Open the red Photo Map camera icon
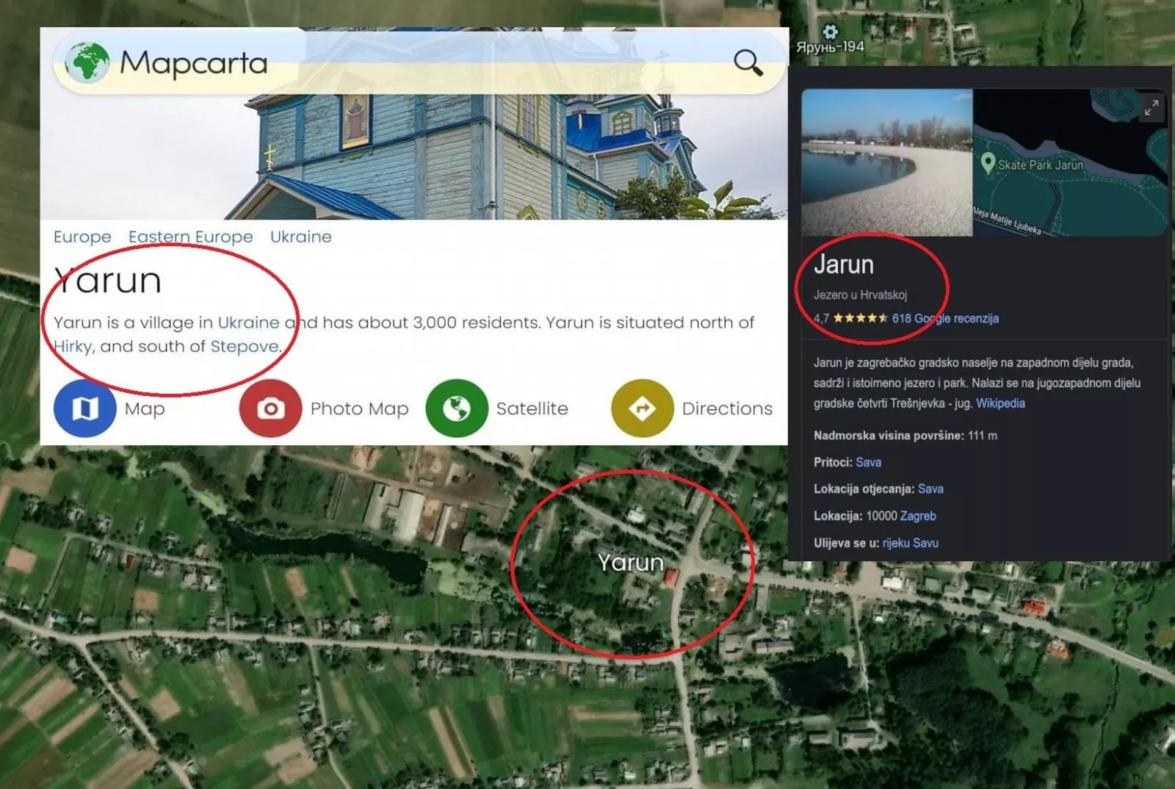The height and width of the screenshot is (789, 1175). 270,408
